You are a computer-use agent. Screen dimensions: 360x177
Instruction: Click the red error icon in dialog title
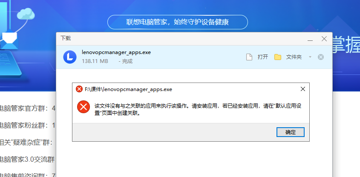pyautogui.click(x=79, y=89)
